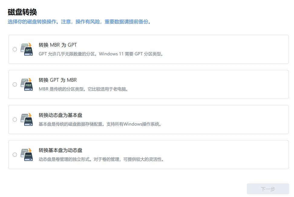This screenshot has width=294, height=197.
Task: Click the 动态盘为基本盘 disk icon
Action: pyautogui.click(x=27, y=119)
